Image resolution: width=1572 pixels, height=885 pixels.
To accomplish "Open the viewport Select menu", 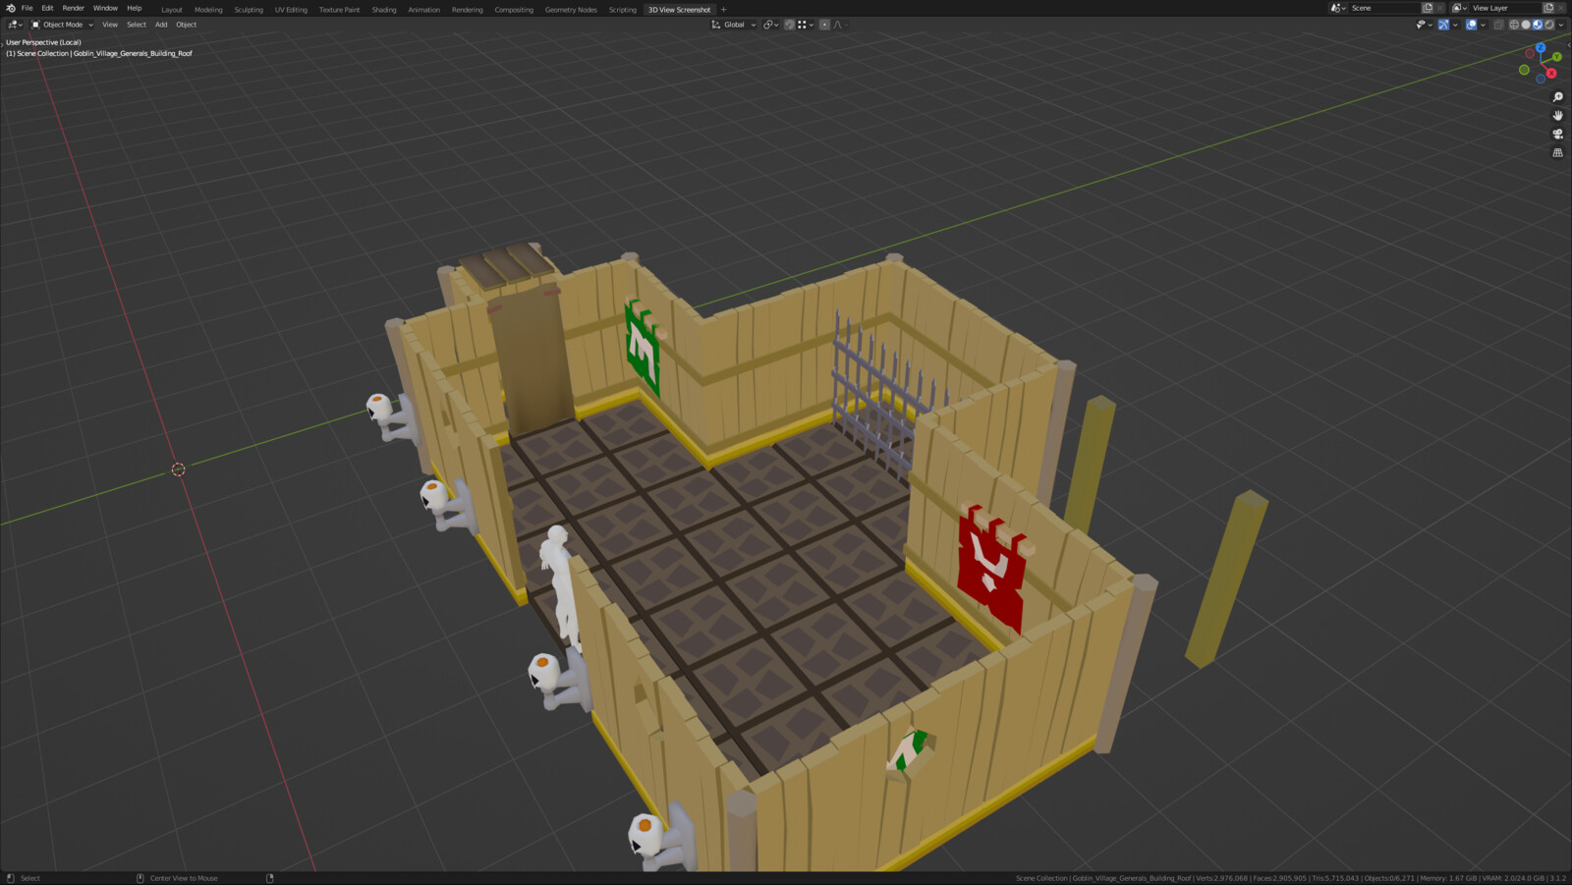I will pyautogui.click(x=137, y=25).
